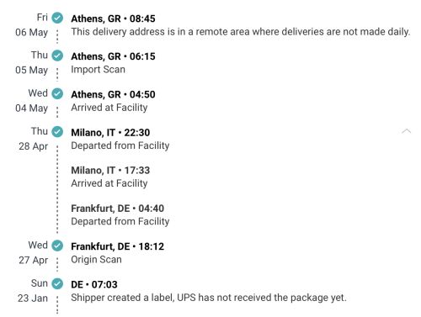
Task: Click the remote area delivery notice text
Action: (x=241, y=32)
